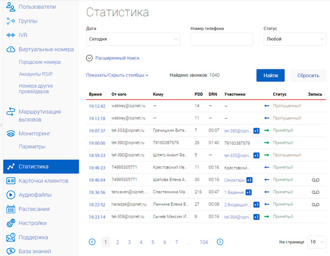
Task: Go to next page arrow in pagination
Action: point(220,242)
